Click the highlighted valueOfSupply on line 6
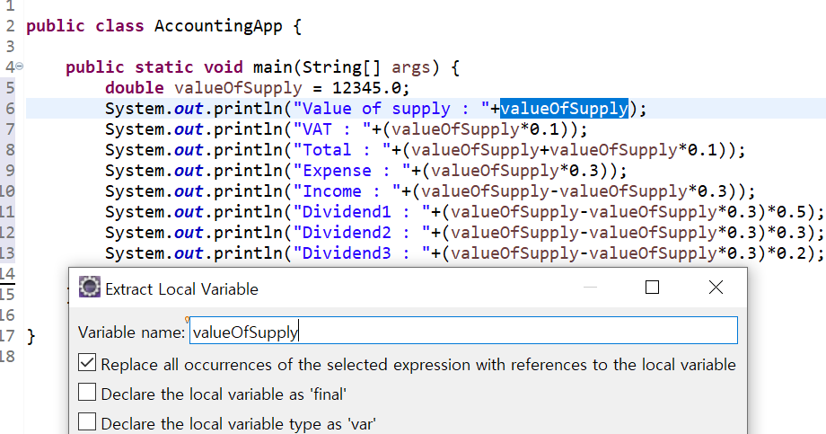The image size is (826, 434). point(564,109)
